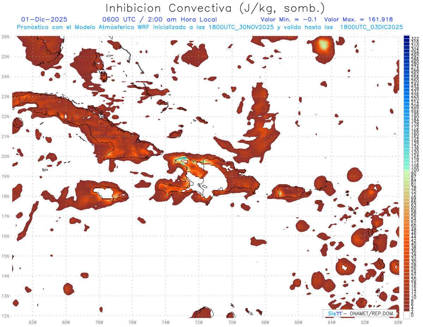Click the initialization time '1800UTC_30NOV2025'
The width and height of the screenshot is (423, 327).
[x=241, y=27]
